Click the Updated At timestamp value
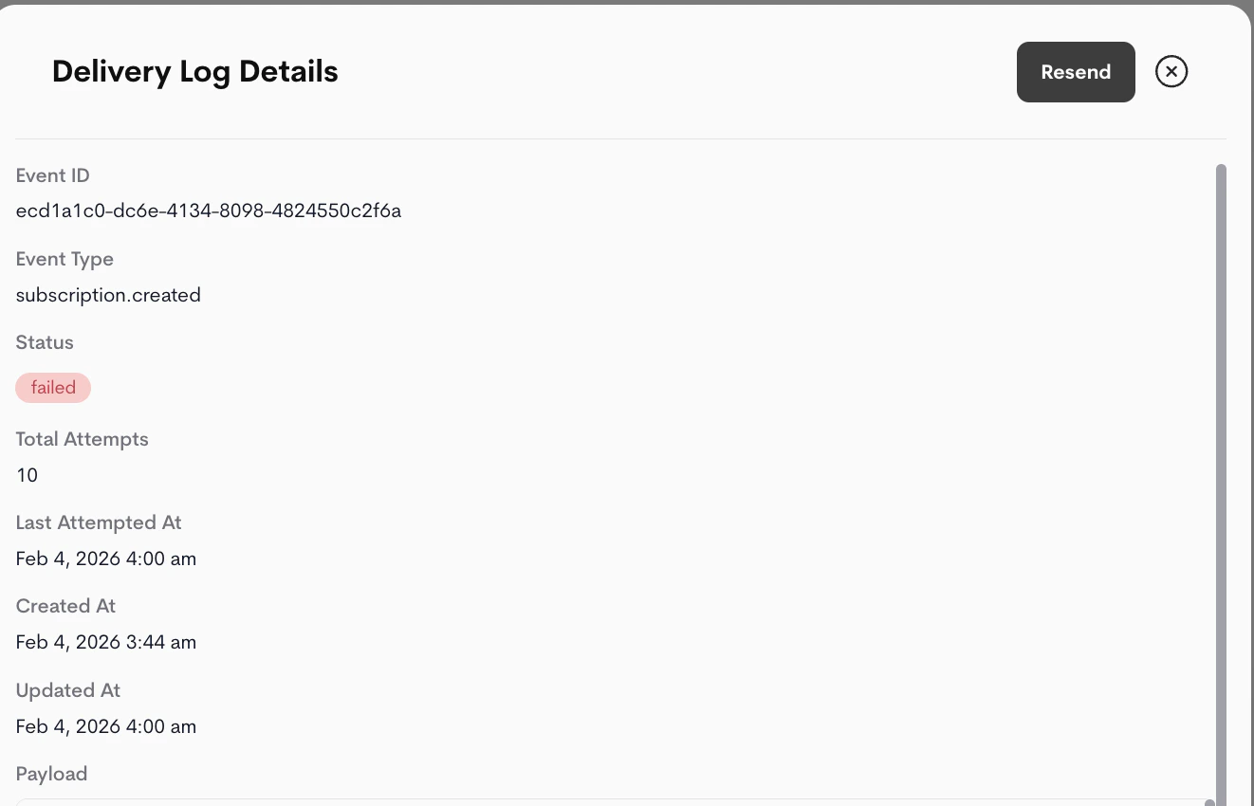 (105, 726)
